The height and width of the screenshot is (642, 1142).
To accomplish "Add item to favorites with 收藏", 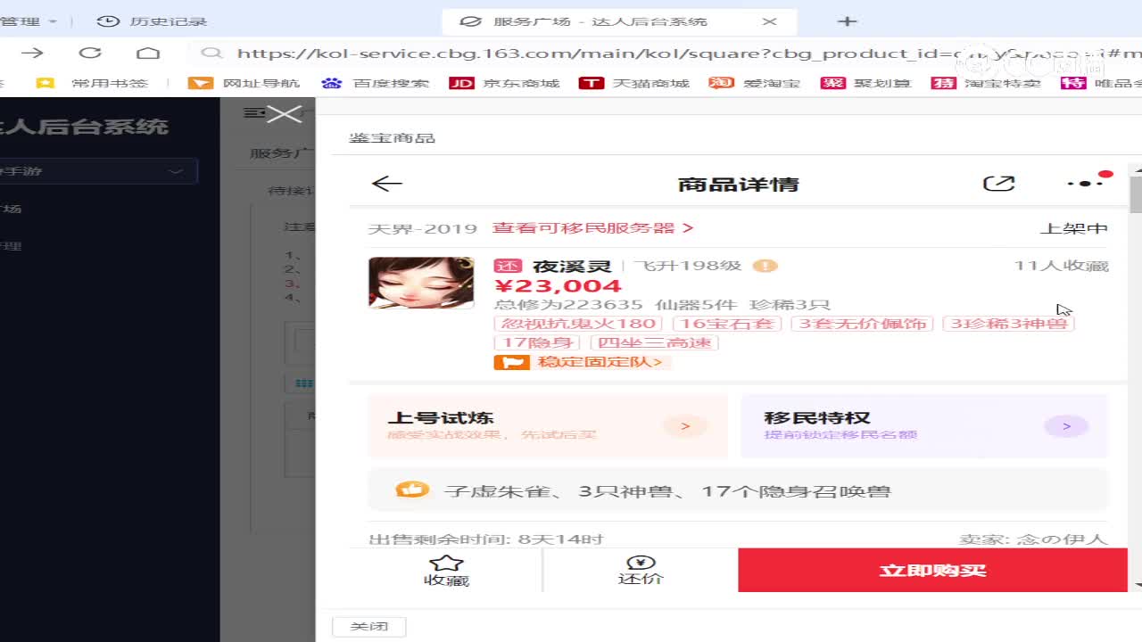I will point(446,571).
